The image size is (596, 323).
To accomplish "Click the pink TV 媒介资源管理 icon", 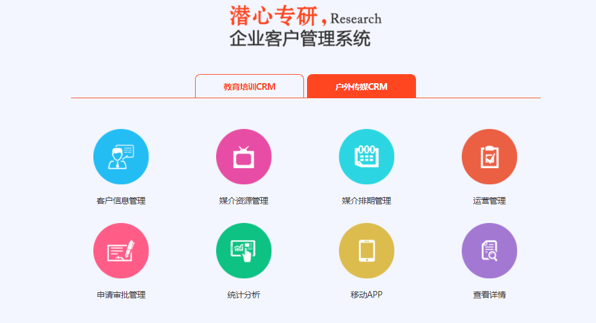I will [x=244, y=157].
